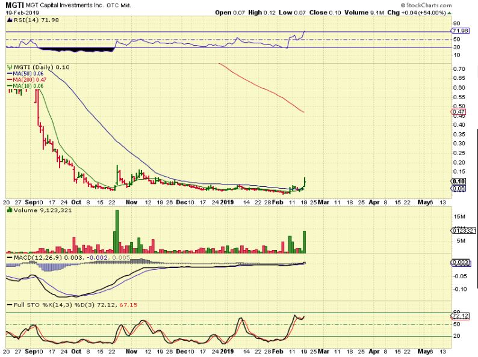Click the 0.25 price axis label
Image resolution: width=478 pixels, height=357 pixels.
click(459, 153)
